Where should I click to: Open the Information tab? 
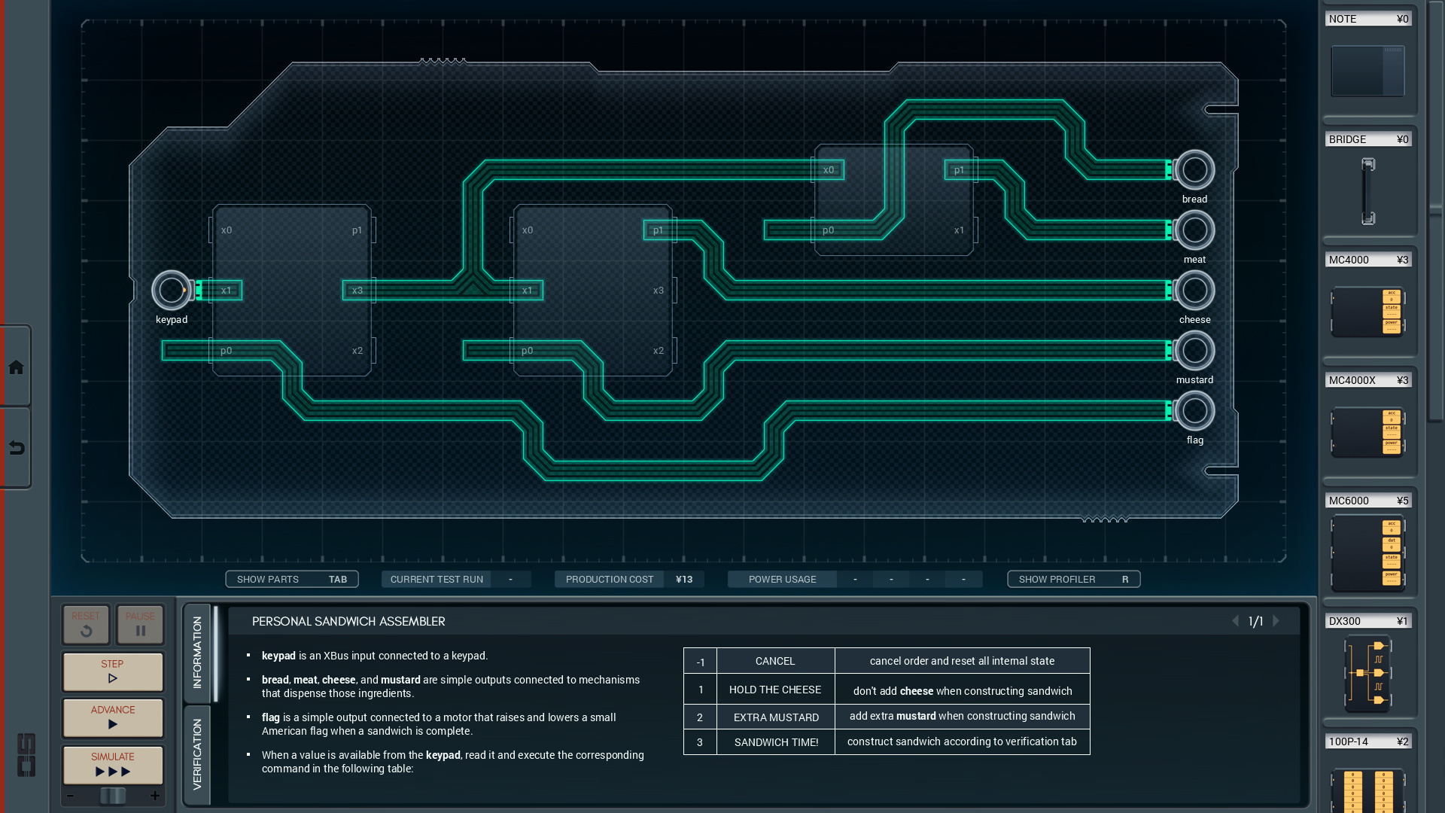197,653
